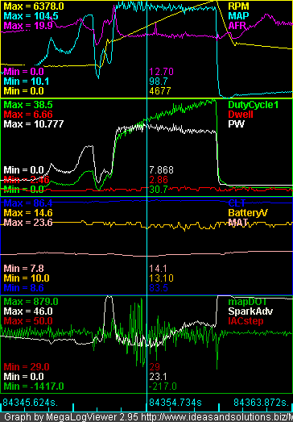293x422 pixels.
Task: Select the 'Max = 23.6' MAT value
Action: [28, 223]
